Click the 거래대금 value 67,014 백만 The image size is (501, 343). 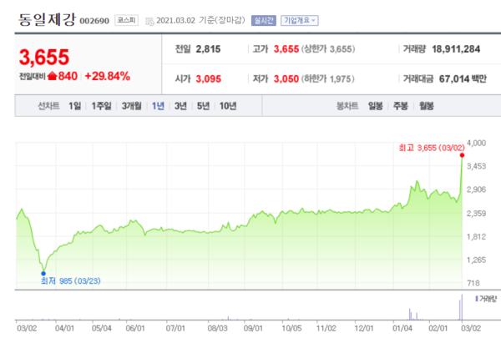(463, 79)
